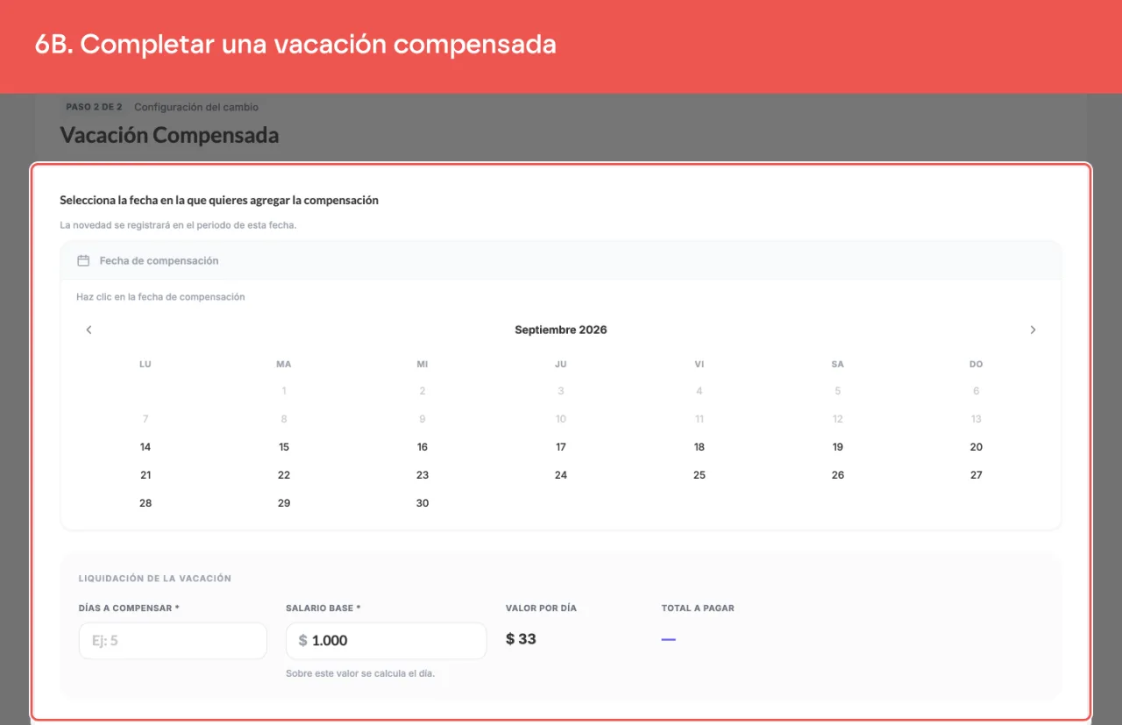Screen dimensions: 1122x725
Task: Select day 27 in the calendar
Action: [x=976, y=475]
